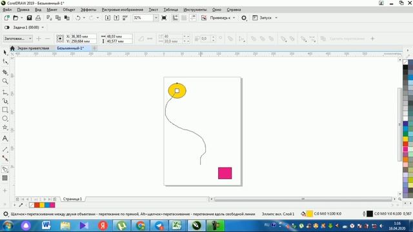The height and width of the screenshot is (232, 413).
Task: Open the Привязать к dropdown
Action: 223,17
